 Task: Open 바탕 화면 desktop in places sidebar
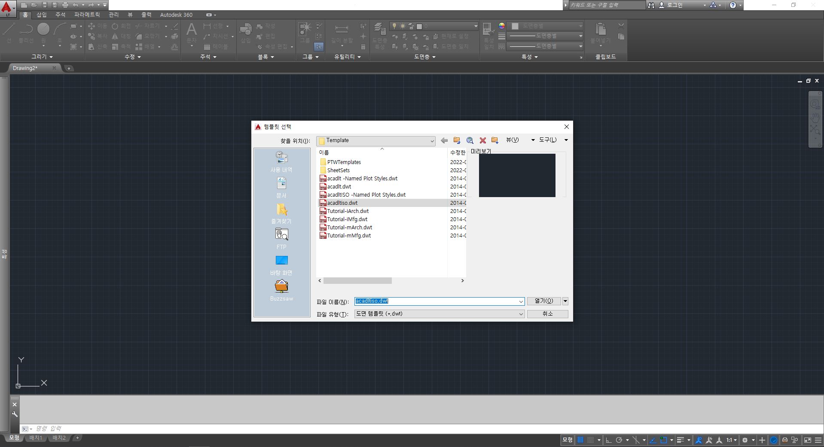click(281, 265)
